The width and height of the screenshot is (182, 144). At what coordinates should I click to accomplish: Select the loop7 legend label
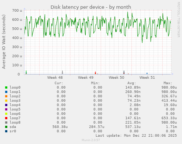point(15,118)
